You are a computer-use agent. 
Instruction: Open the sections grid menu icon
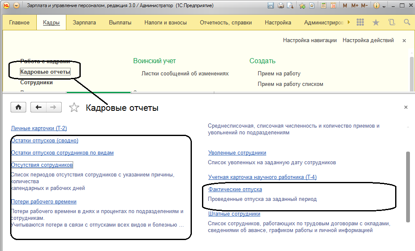(360, 22)
